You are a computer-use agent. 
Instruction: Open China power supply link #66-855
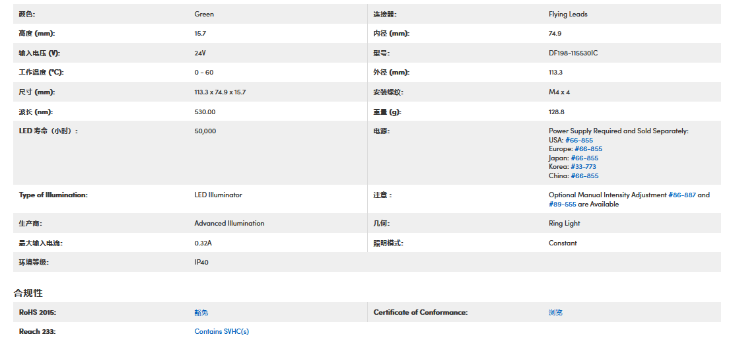[x=584, y=176]
